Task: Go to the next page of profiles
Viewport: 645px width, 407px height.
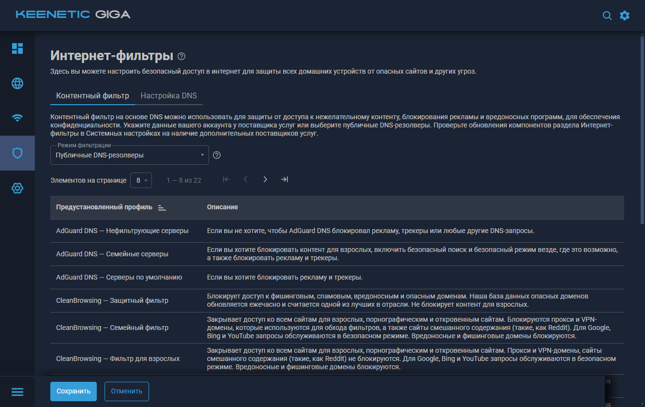Action: [265, 180]
